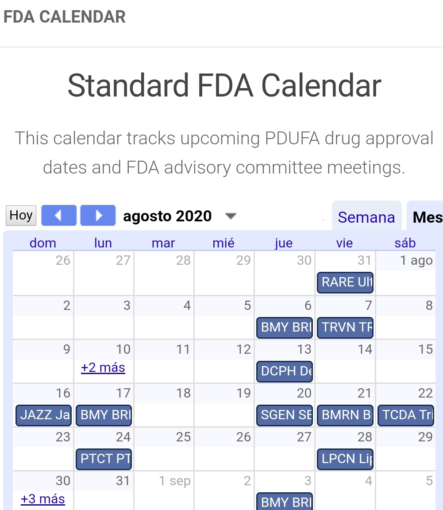Open the LPCN event on August 28
Viewport: 443px width, 510px height.
[x=345, y=459]
